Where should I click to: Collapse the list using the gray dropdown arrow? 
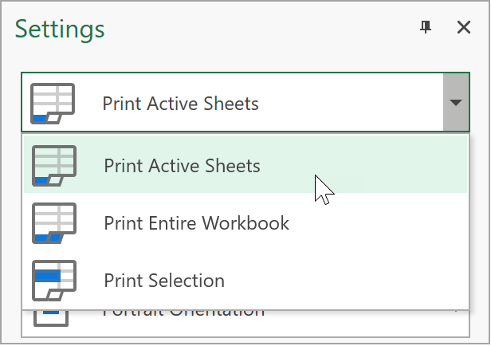(x=455, y=103)
